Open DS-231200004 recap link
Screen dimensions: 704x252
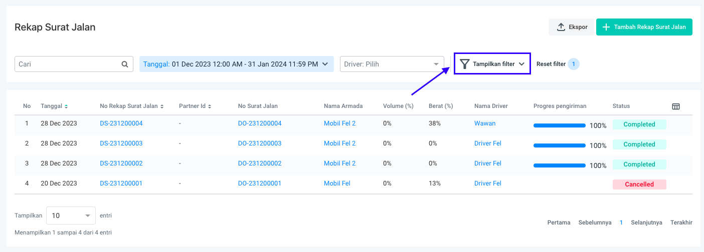pos(121,123)
